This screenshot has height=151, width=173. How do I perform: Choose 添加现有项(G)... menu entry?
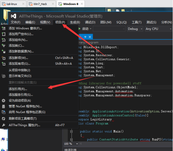[39, 64]
